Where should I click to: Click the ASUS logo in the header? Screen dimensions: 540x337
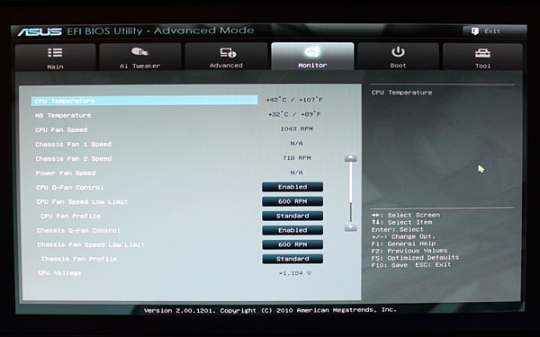(x=40, y=31)
